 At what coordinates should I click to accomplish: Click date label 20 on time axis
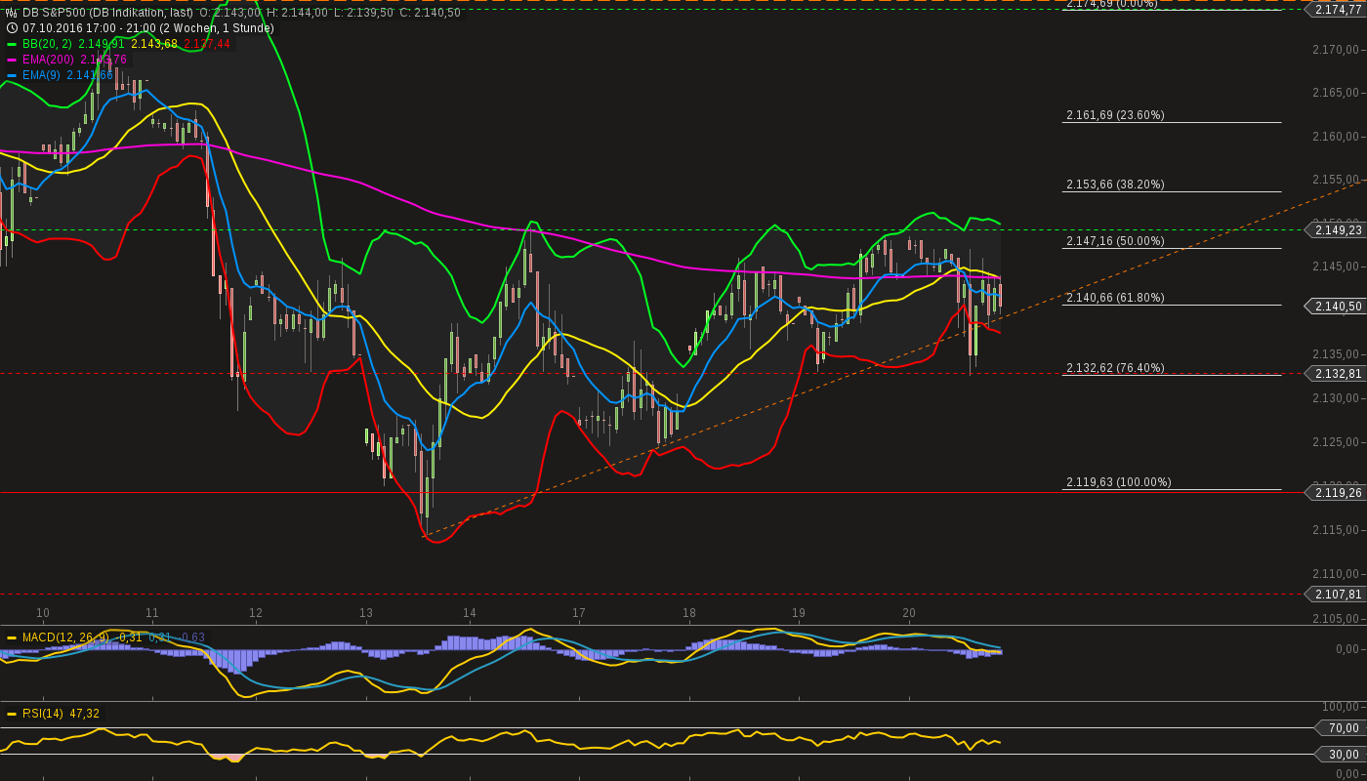[x=909, y=613]
